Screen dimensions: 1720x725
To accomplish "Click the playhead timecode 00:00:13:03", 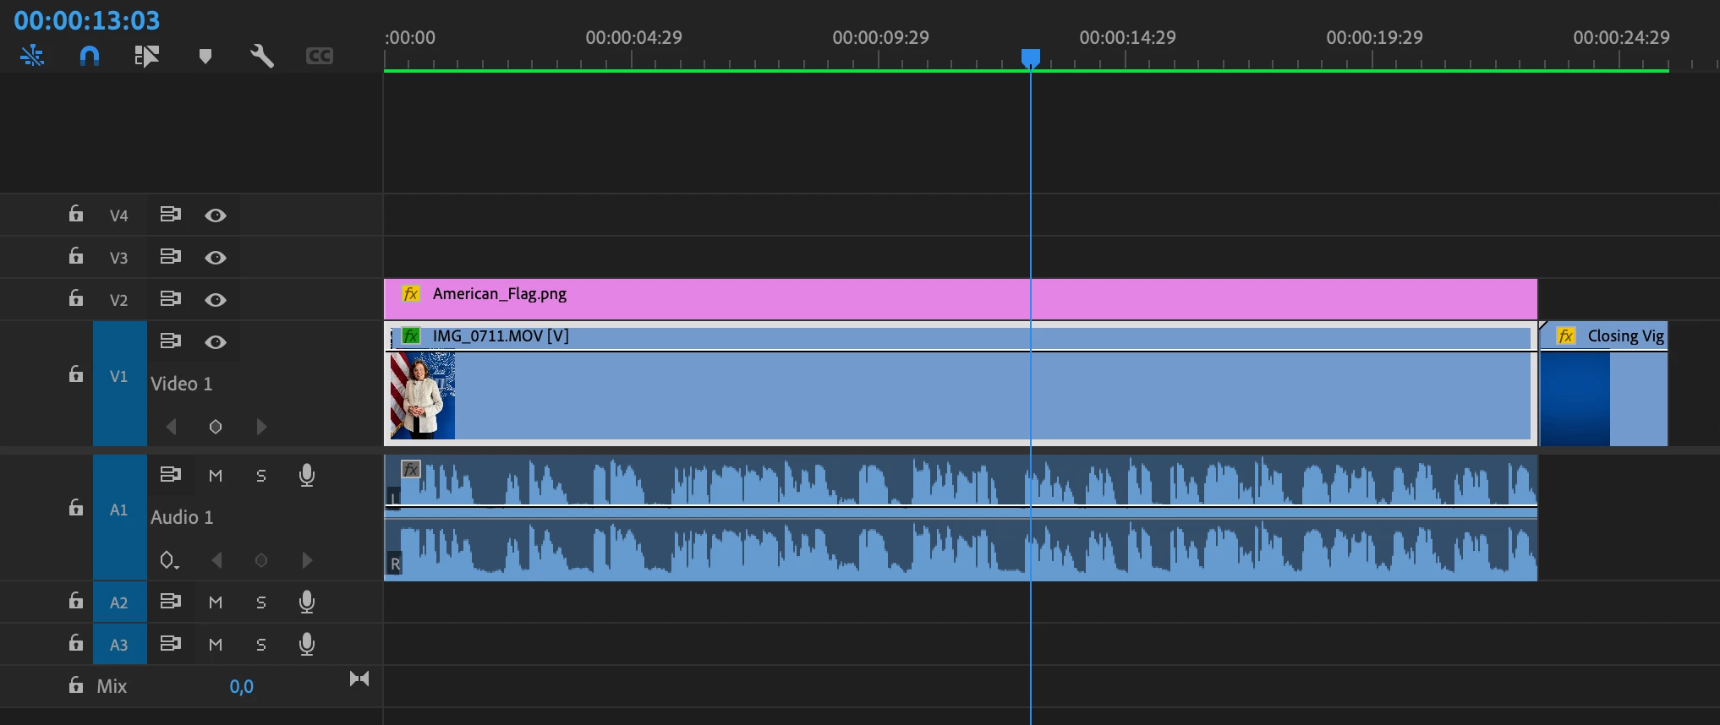I will [87, 20].
